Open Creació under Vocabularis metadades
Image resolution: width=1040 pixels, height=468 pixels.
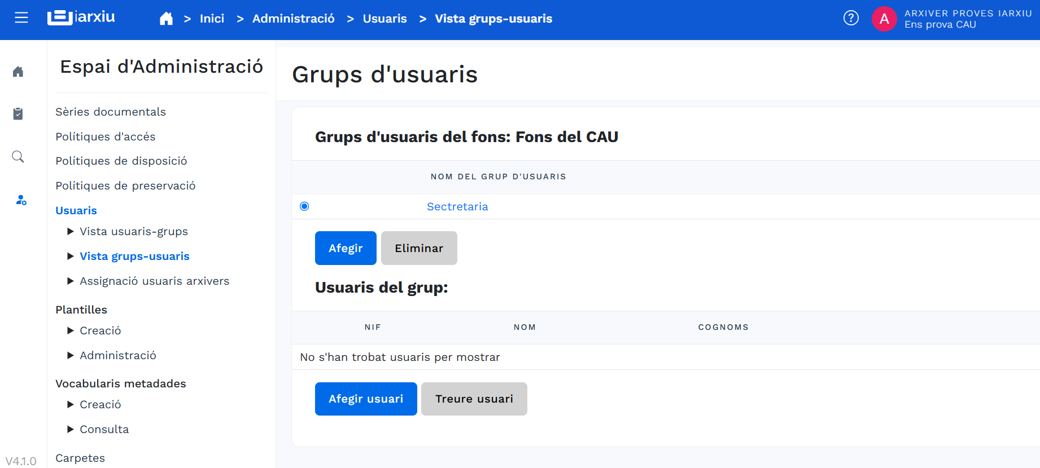click(x=100, y=404)
